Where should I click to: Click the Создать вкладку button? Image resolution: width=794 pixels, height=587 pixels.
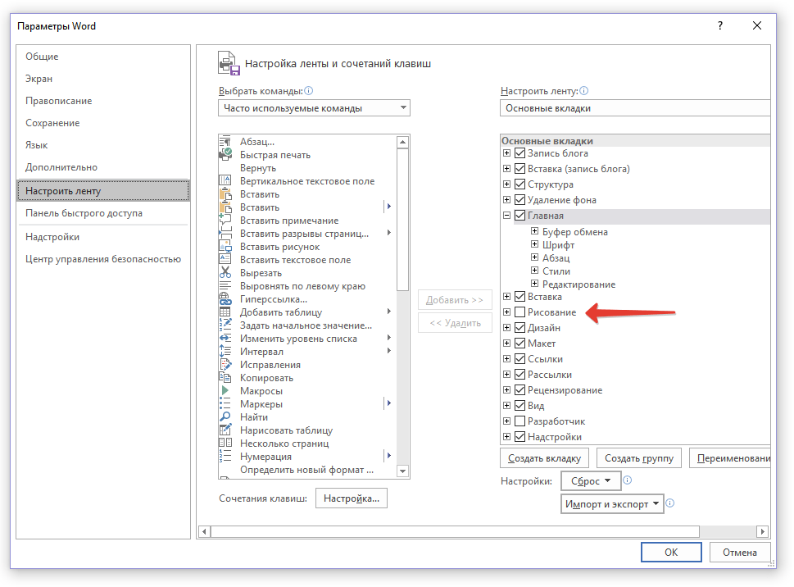coord(544,458)
